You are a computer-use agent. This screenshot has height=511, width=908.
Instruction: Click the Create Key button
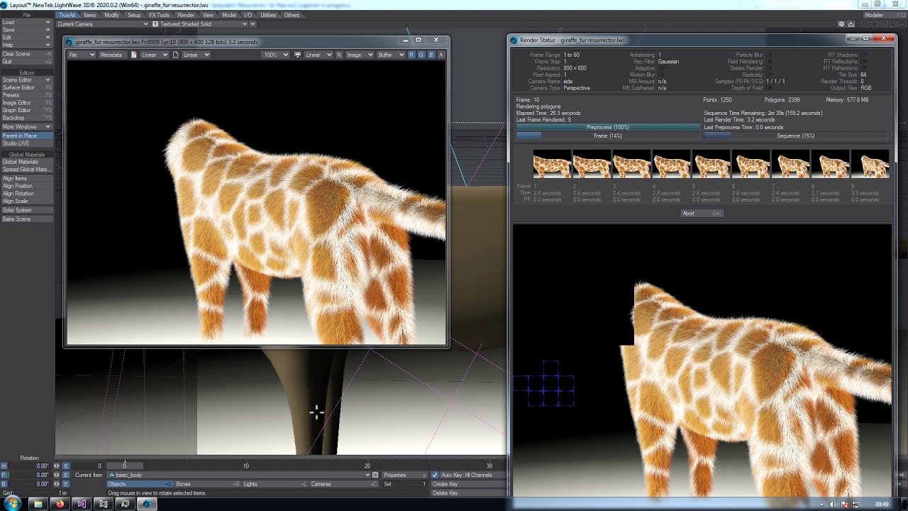click(467, 484)
